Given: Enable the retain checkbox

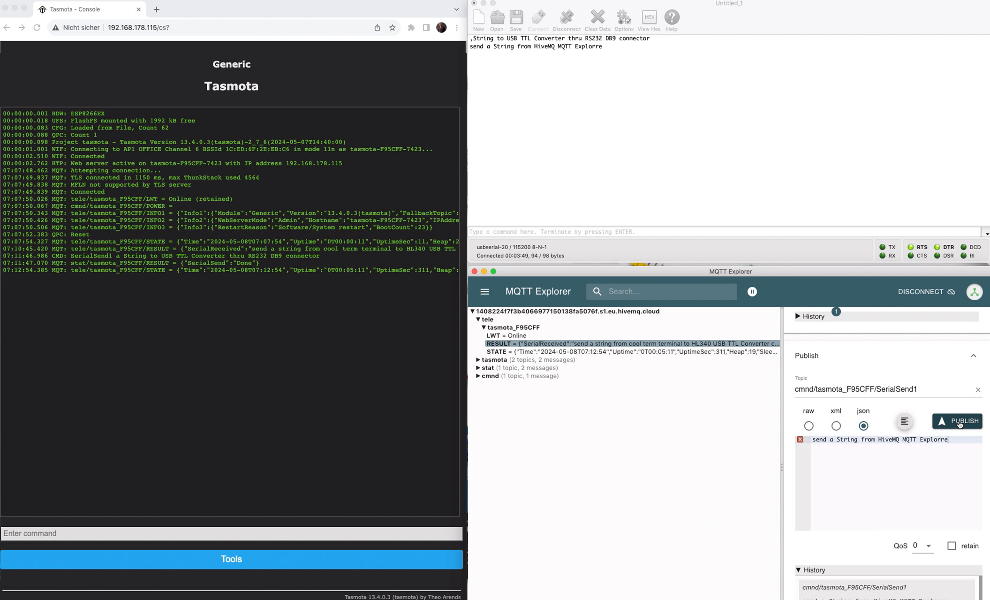Looking at the screenshot, I should click(x=952, y=546).
